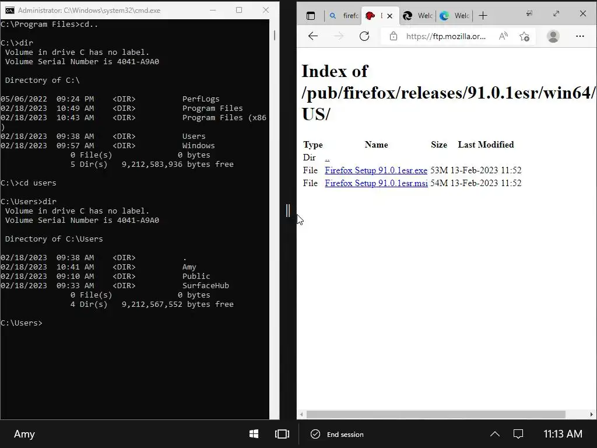
Task: Click the 'C:\Users>' prompt line
Action: pos(22,323)
